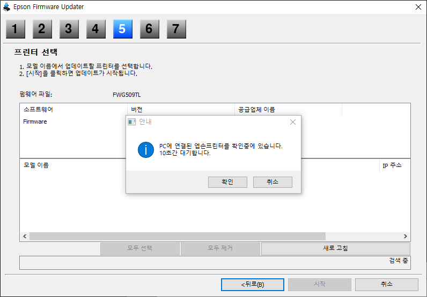Click the blue info icon in the dialog
The width and height of the screenshot is (427, 297).
click(x=146, y=150)
